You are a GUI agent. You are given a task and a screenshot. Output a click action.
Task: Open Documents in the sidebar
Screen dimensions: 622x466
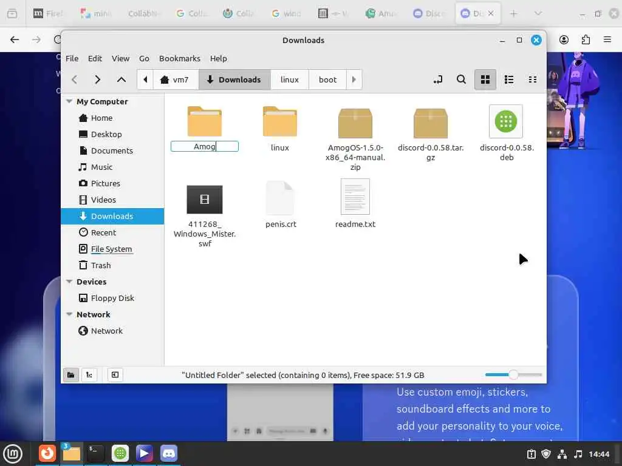[112, 150]
